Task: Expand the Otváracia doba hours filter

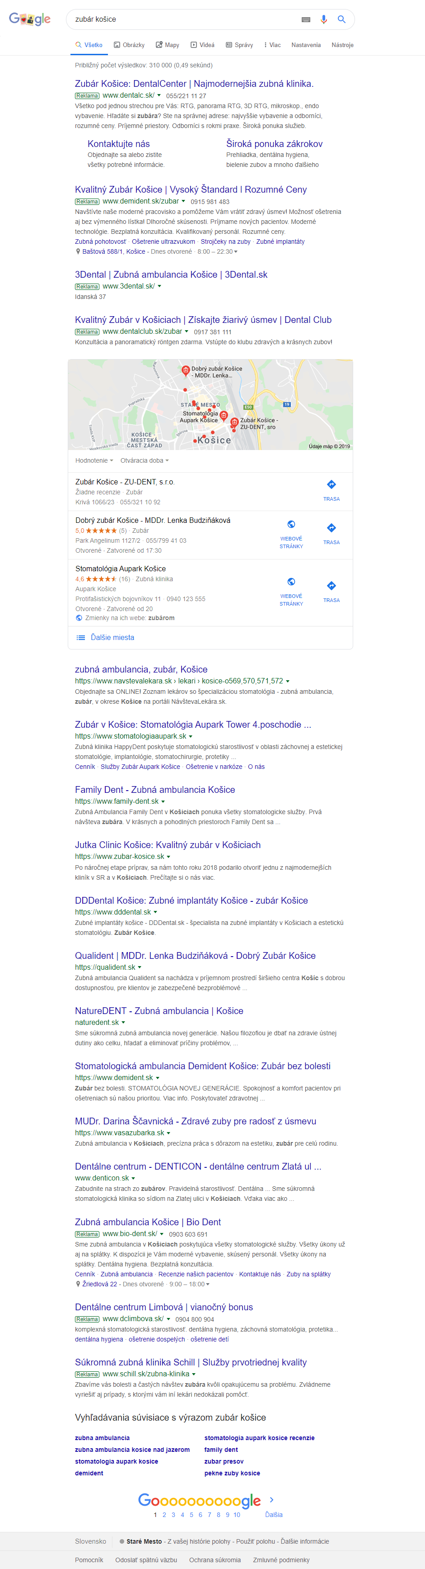Action: click(x=145, y=461)
